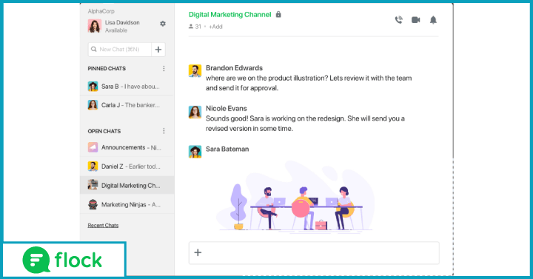Click the search magnifier in New Chat box
This screenshot has width=533, height=279.
coord(94,50)
